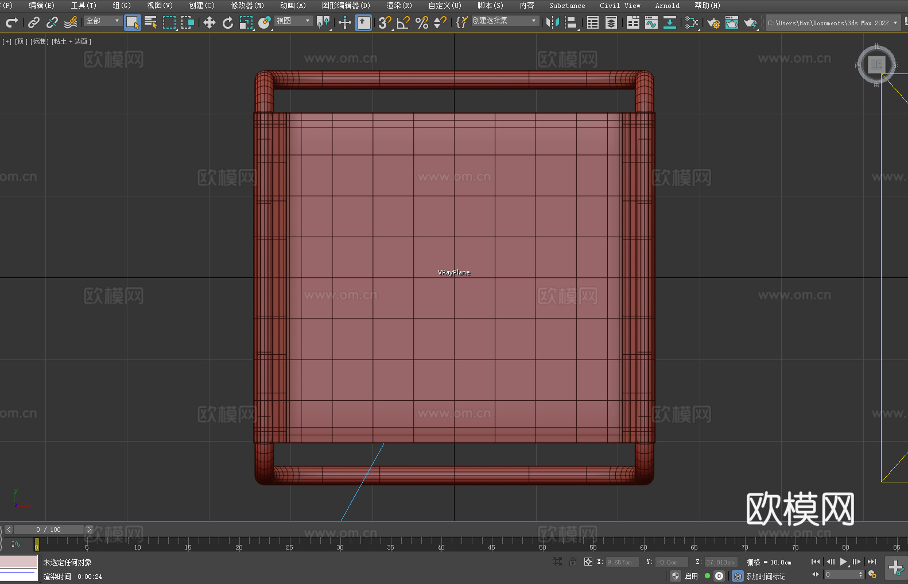The image size is (908, 584).
Task: Step time slider forward with right arrow
Action: (x=89, y=529)
